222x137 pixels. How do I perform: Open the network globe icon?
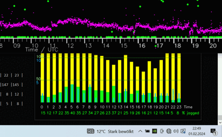coord(169,131)
